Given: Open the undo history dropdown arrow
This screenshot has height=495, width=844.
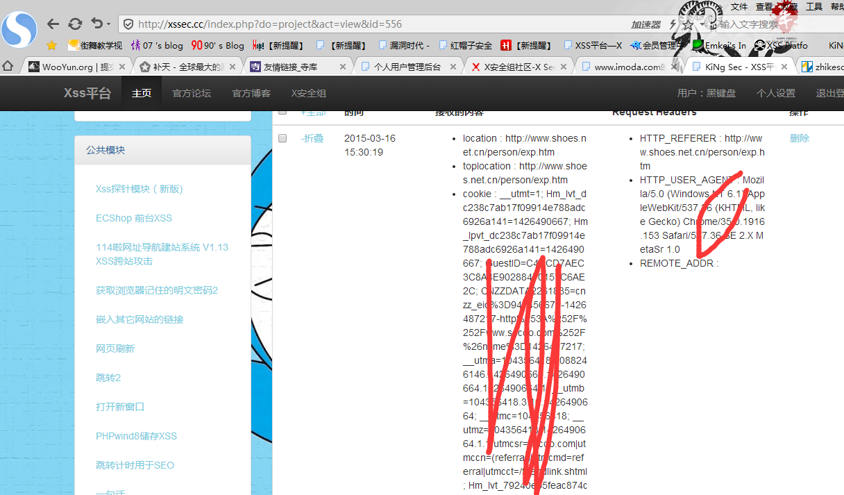Looking at the screenshot, I should pyautogui.click(x=108, y=24).
